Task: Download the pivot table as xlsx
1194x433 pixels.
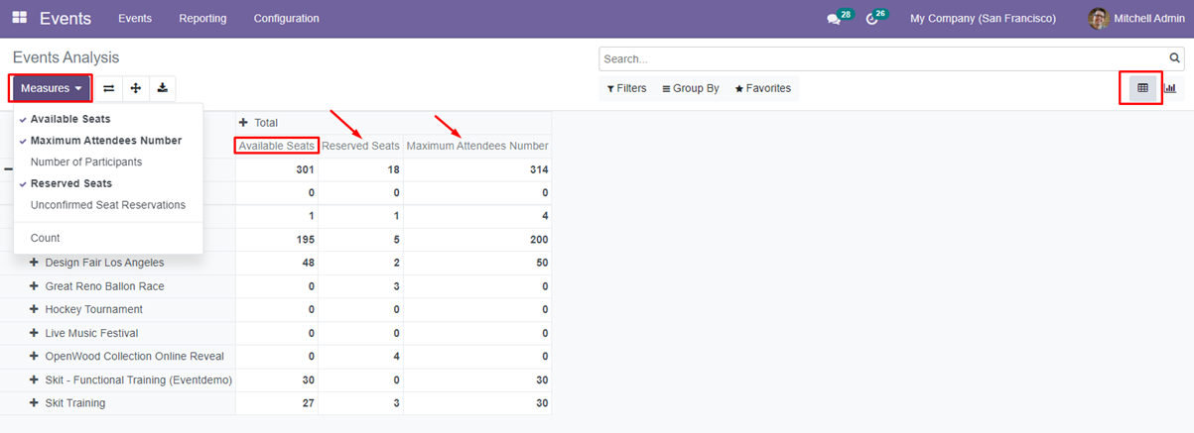Action: coord(162,88)
